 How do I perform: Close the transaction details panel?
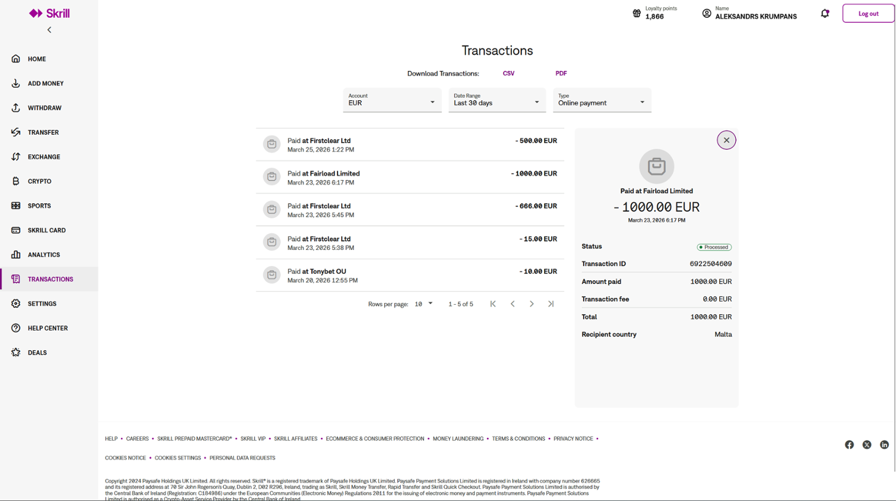[726, 140]
